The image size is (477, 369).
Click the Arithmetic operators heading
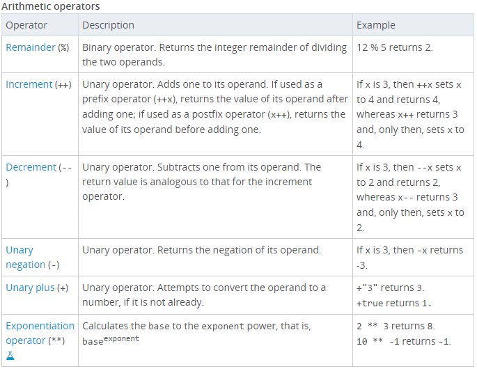50,6
